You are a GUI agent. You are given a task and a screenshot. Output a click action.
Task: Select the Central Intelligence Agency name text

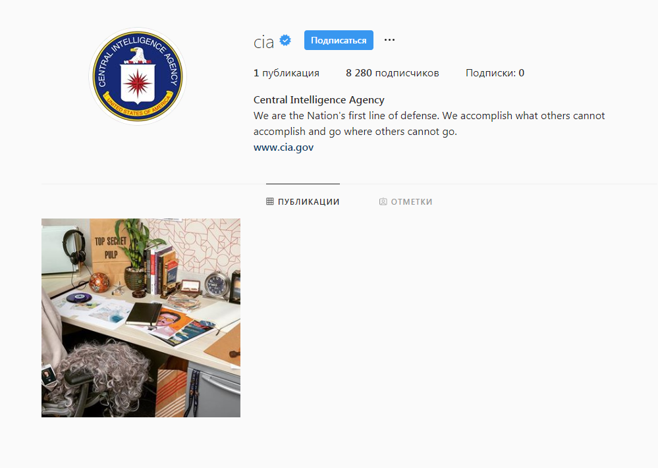[319, 100]
